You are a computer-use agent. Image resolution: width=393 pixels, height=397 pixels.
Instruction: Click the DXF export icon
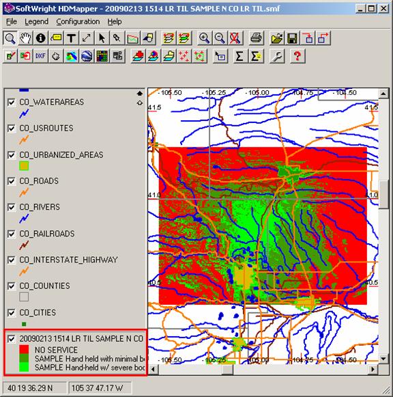point(41,56)
